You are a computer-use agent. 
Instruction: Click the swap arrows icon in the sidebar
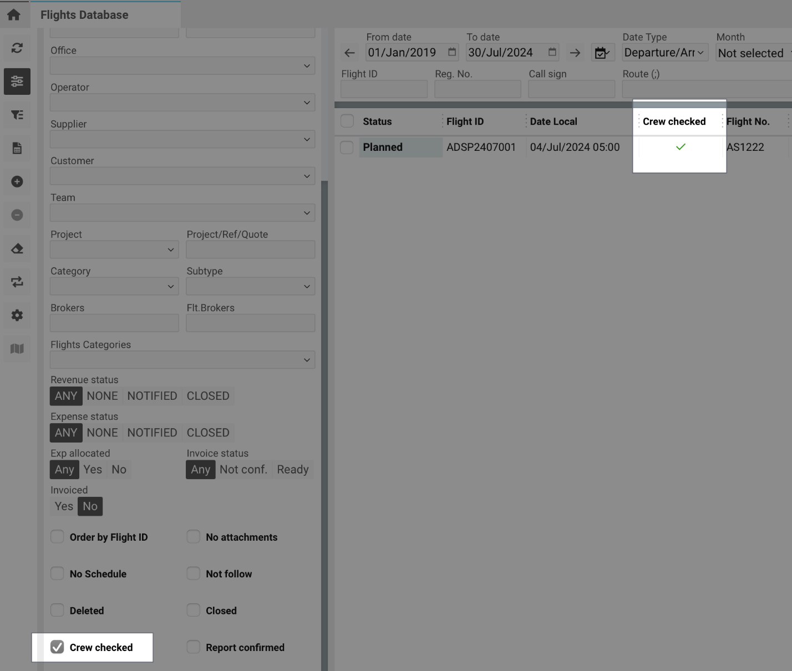17,282
